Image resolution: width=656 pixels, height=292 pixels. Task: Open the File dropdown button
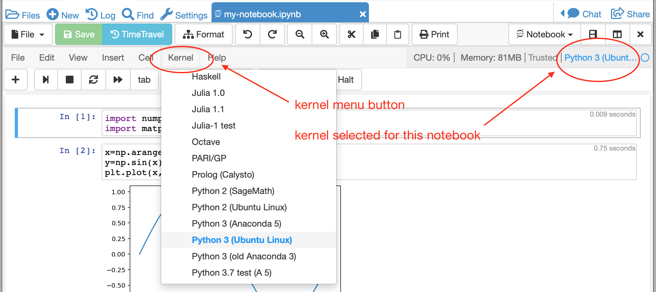pyautogui.click(x=28, y=34)
